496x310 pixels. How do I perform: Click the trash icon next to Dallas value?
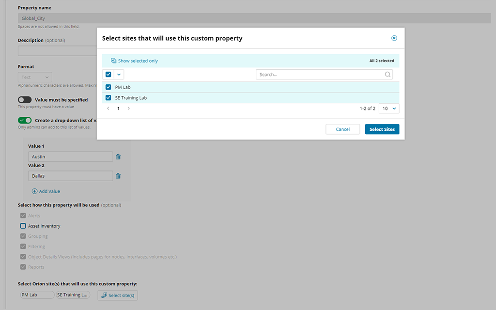[118, 175]
